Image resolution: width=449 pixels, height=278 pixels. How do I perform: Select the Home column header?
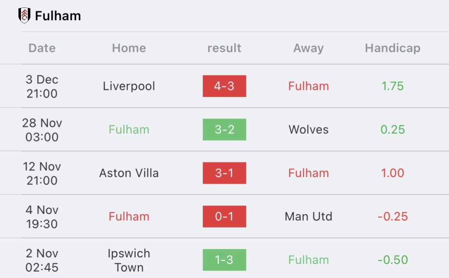pyautogui.click(x=129, y=48)
